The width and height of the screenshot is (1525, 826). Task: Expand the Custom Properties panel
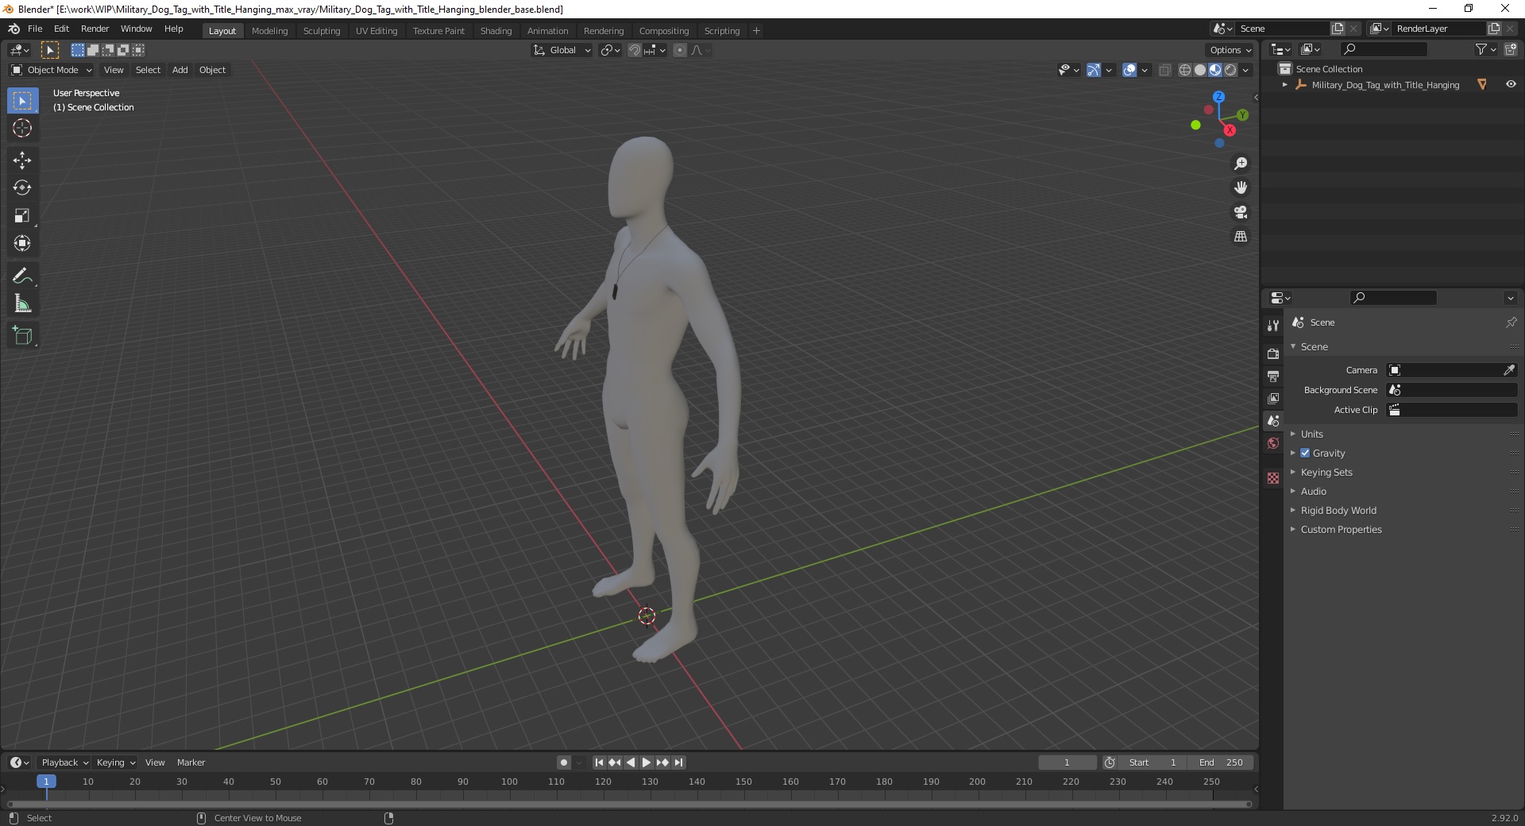pyautogui.click(x=1341, y=529)
